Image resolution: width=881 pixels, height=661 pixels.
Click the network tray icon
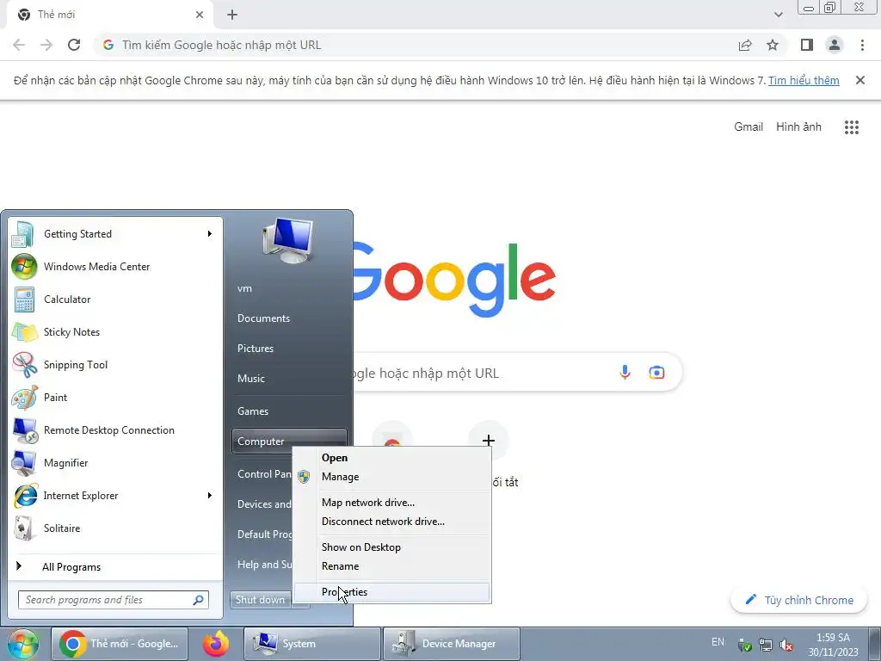[765, 645]
